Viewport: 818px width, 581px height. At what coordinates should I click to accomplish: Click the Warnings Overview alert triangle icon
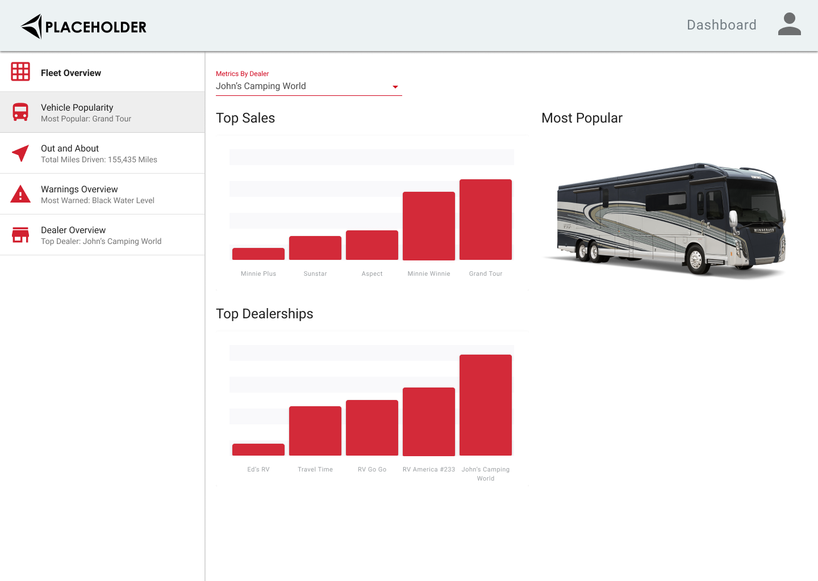pyautogui.click(x=20, y=193)
